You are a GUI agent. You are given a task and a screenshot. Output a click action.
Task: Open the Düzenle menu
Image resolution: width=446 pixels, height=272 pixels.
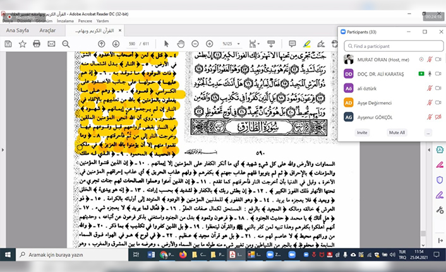(x=23, y=21)
